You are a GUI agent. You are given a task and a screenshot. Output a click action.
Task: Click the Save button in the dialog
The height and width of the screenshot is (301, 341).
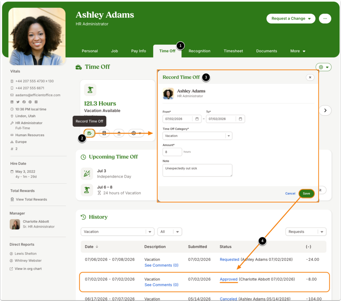306,194
